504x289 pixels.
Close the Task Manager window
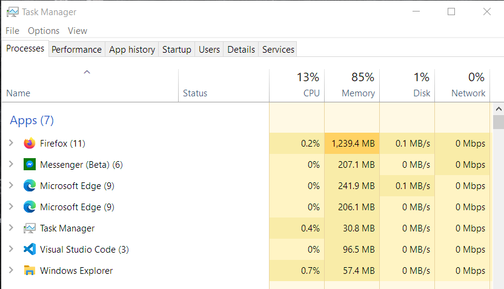coord(487,12)
